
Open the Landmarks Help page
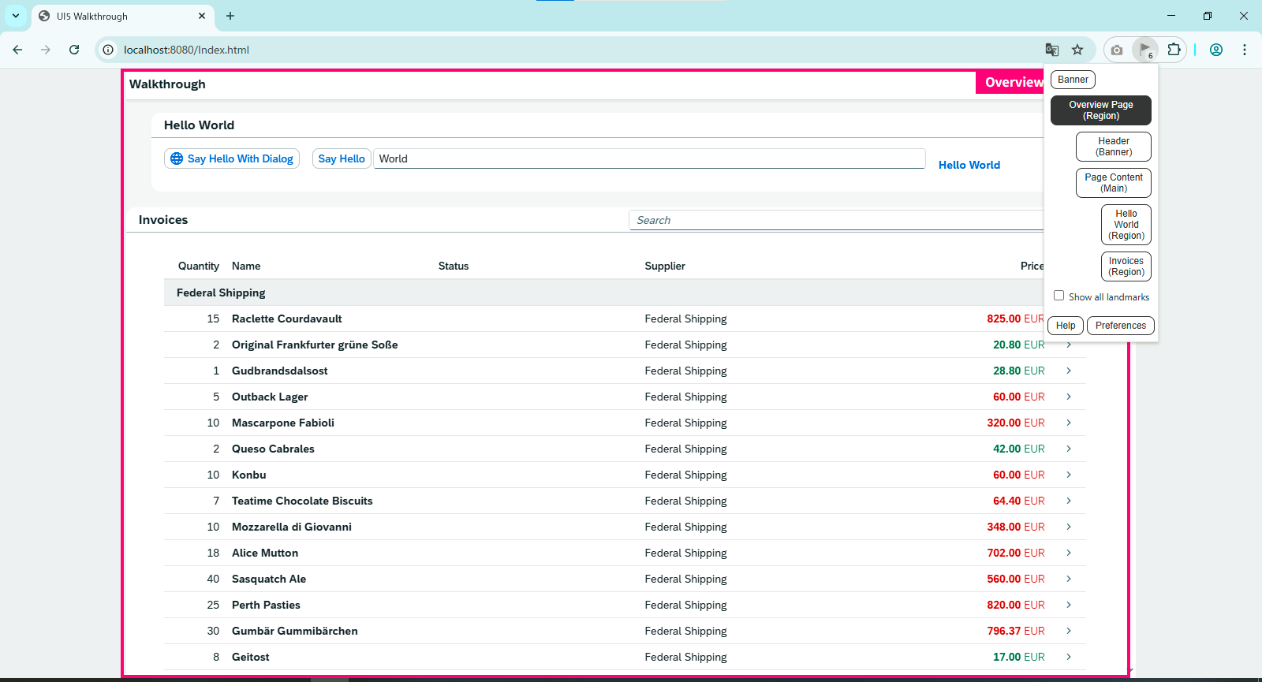click(1066, 326)
